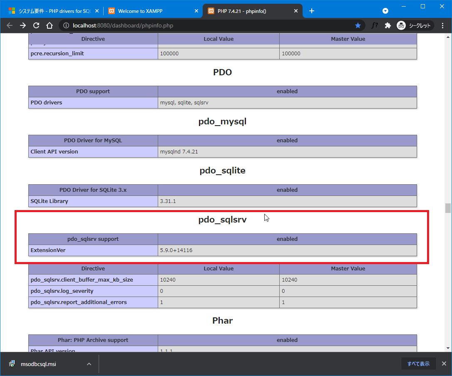Screen dimensions: 452x376
Task: Click すべて表示 to show all downloads
Action: pos(418,364)
